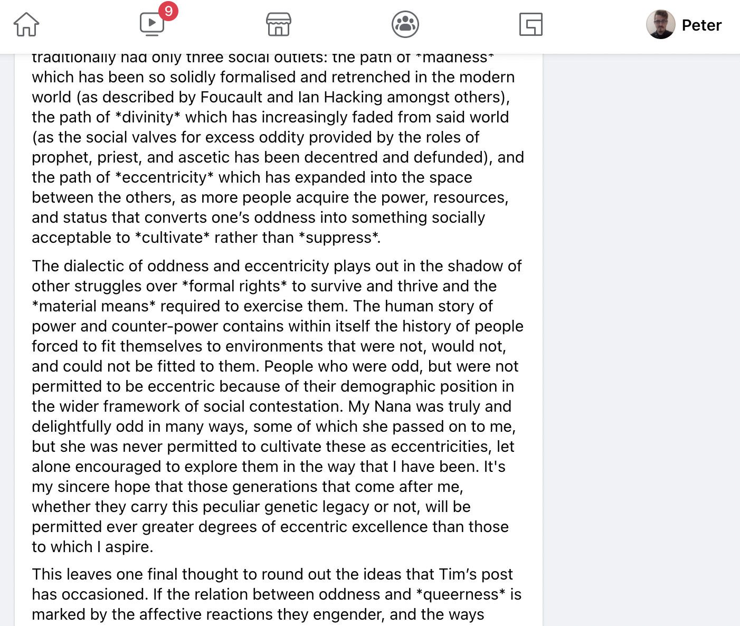
Task: Open the Peter profile name link
Action: pyautogui.click(x=701, y=25)
